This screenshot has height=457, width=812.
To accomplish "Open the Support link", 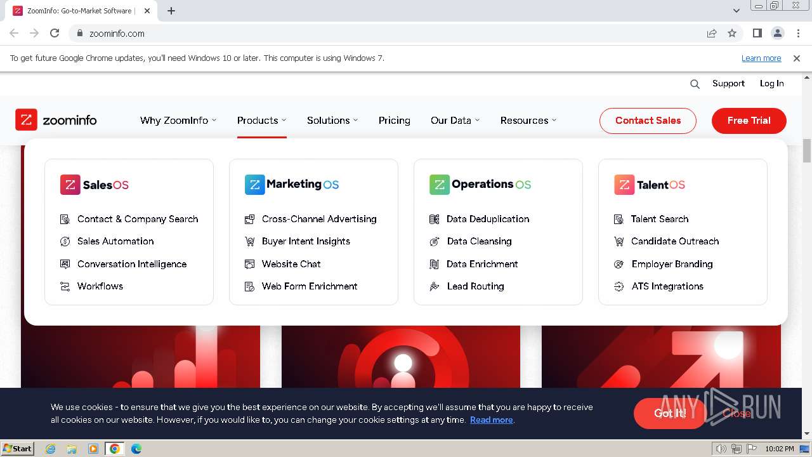I will [728, 83].
